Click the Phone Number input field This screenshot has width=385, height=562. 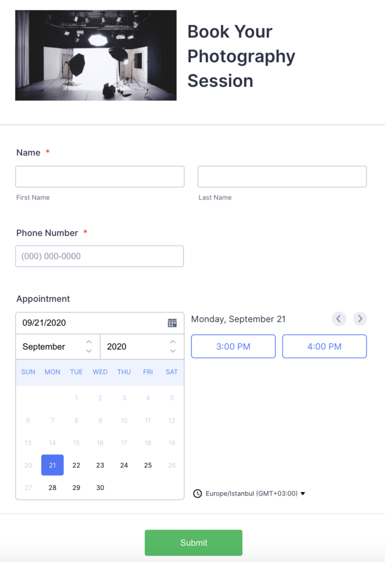click(x=100, y=256)
